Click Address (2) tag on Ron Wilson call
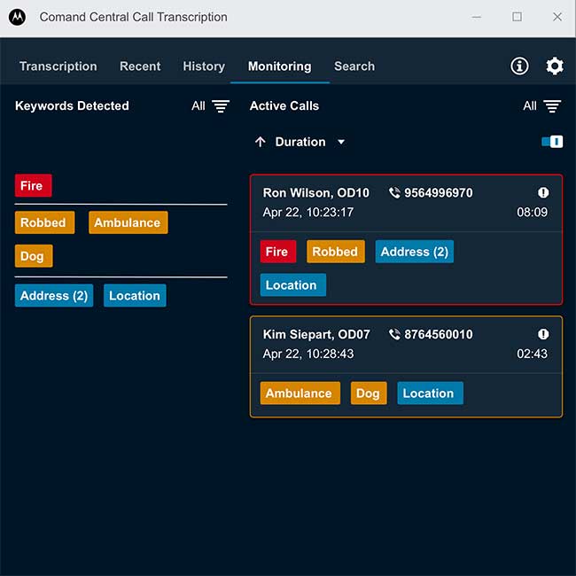The height and width of the screenshot is (576, 576). click(415, 252)
